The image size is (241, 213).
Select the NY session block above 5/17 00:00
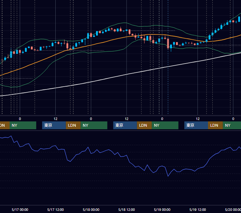pyautogui.click(x=23, y=125)
